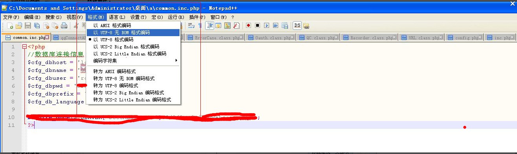
Task: Open the function list toolbar icon
Action: [x=236, y=26]
